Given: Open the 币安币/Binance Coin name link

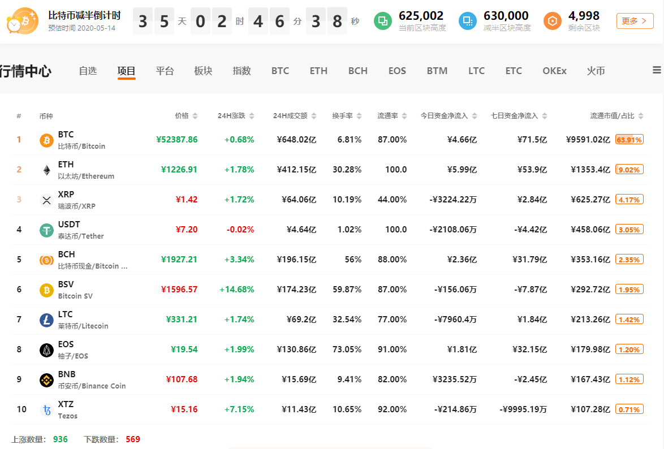Looking at the screenshot, I should (92, 386).
